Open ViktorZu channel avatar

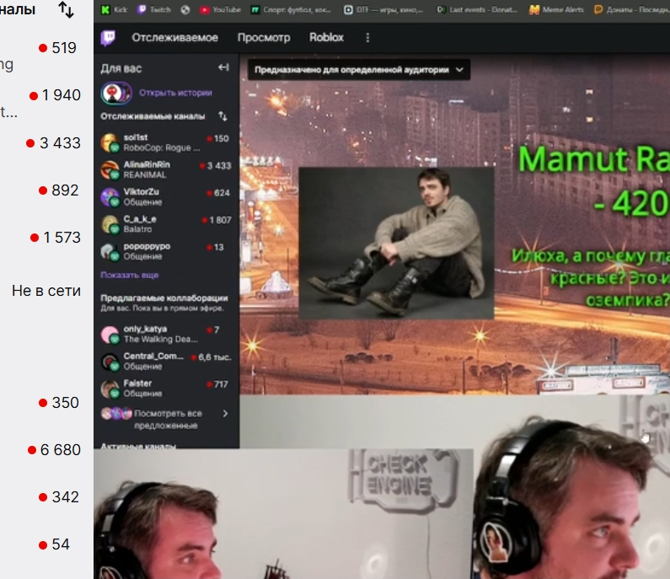110,197
